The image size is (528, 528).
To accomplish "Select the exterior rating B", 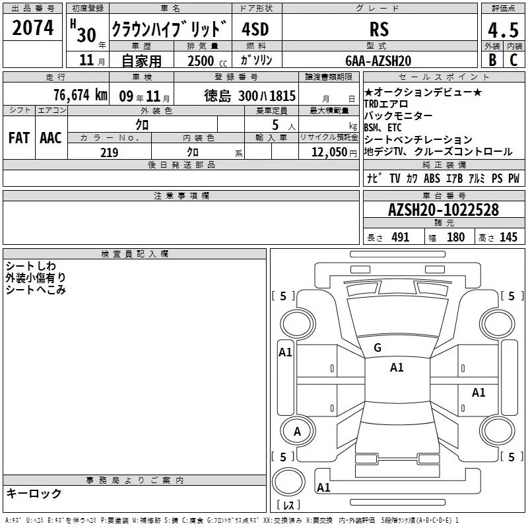I will point(492,60).
